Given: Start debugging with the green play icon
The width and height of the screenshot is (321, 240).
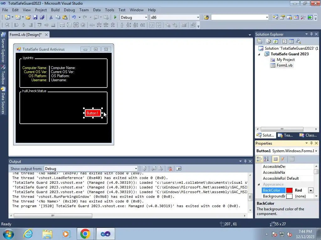Looking at the screenshot, I should (115, 17).
